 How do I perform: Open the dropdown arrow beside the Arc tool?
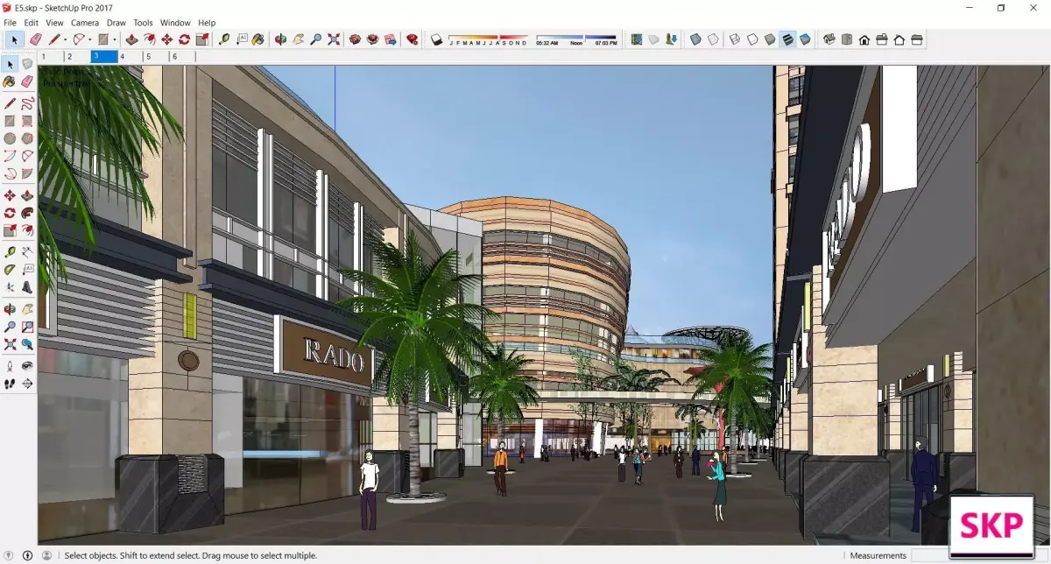[x=90, y=39]
